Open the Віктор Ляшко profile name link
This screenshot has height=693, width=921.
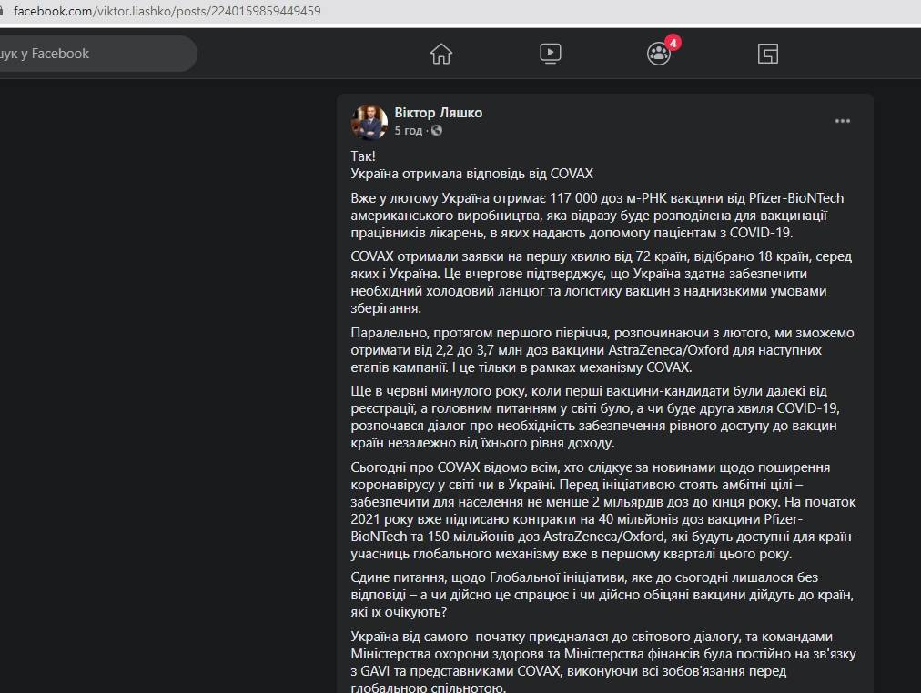438,113
